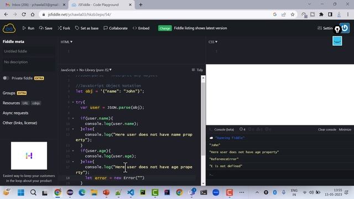Expand Other (links, license) section
The image size is (354, 199).
click(x=20, y=123)
